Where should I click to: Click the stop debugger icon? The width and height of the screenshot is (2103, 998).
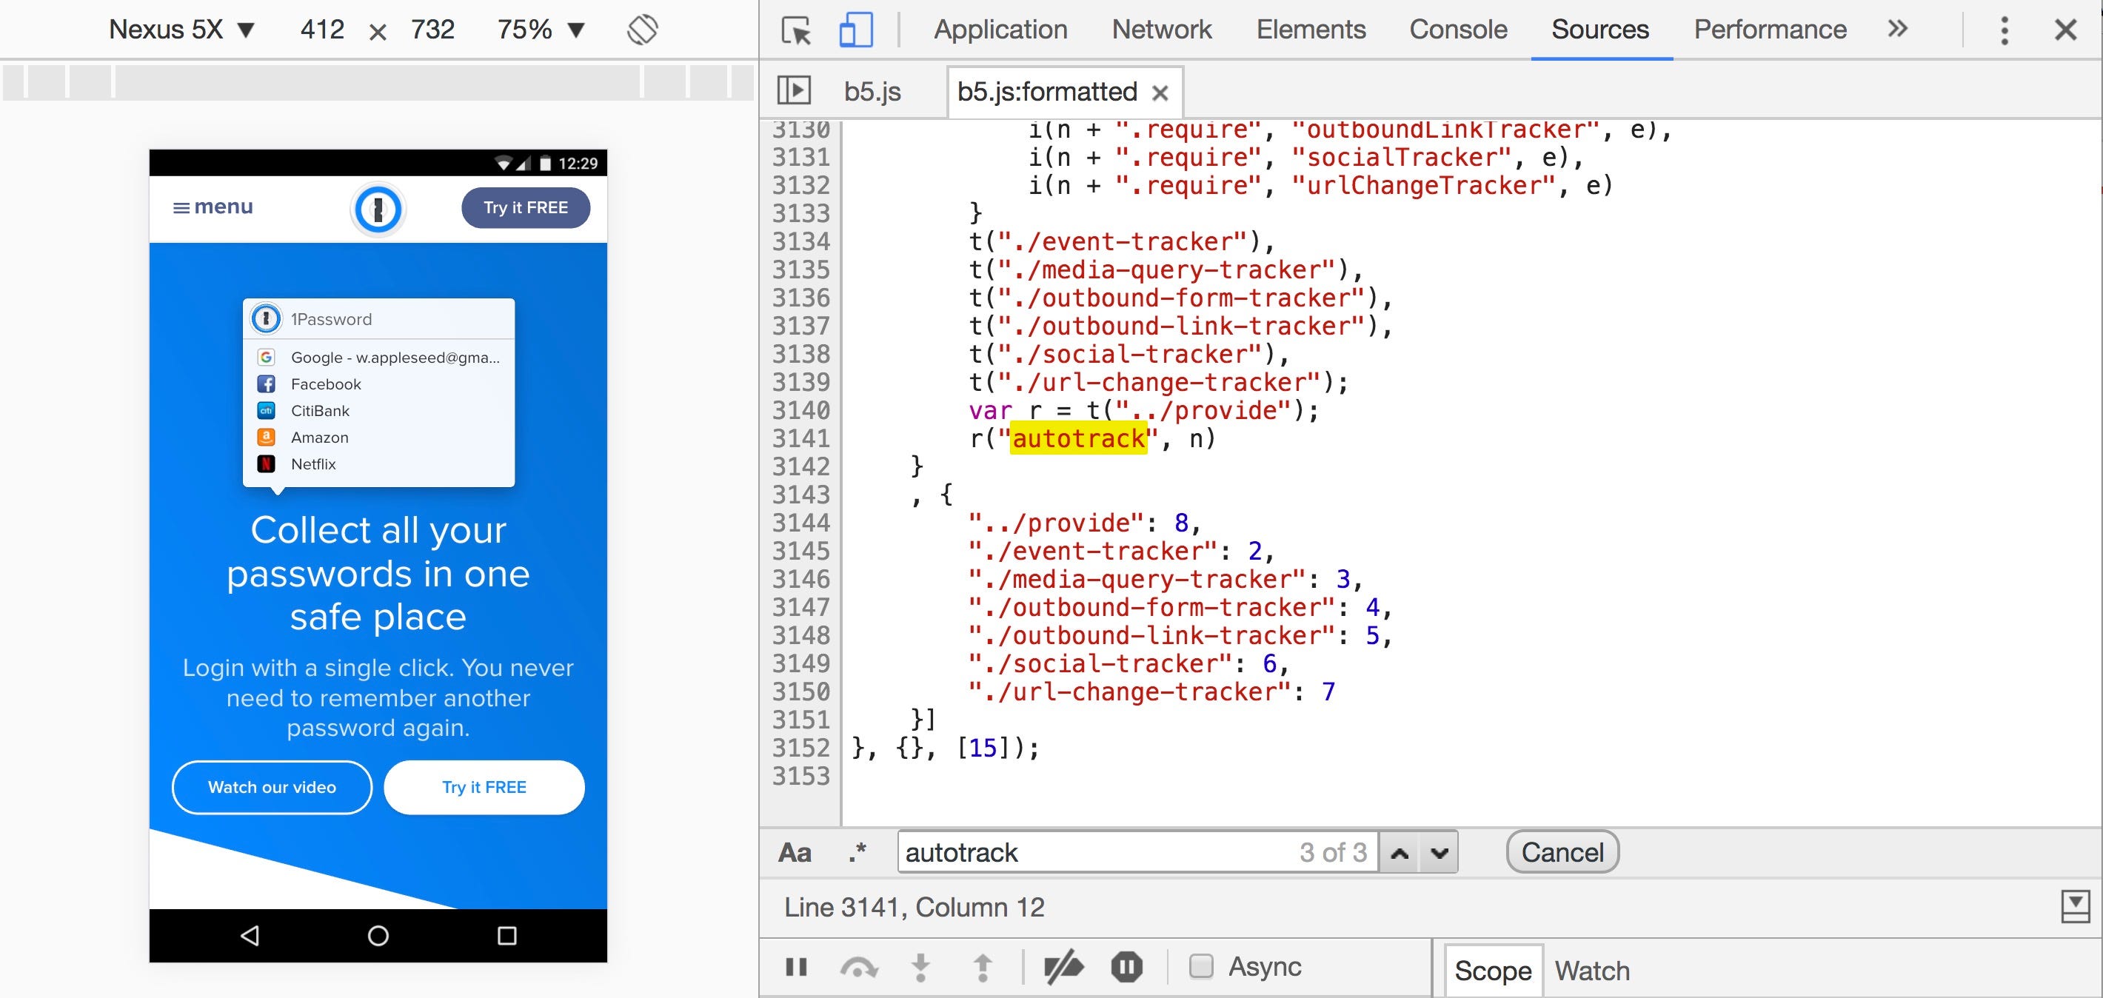[x=1126, y=966]
